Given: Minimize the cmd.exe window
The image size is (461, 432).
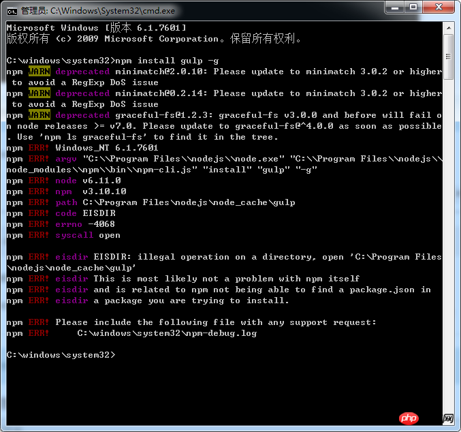Looking at the screenshot, I should (395, 7).
